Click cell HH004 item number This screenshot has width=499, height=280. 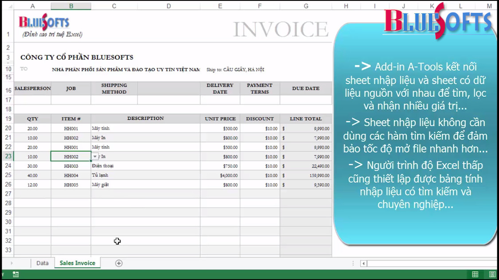point(71,175)
